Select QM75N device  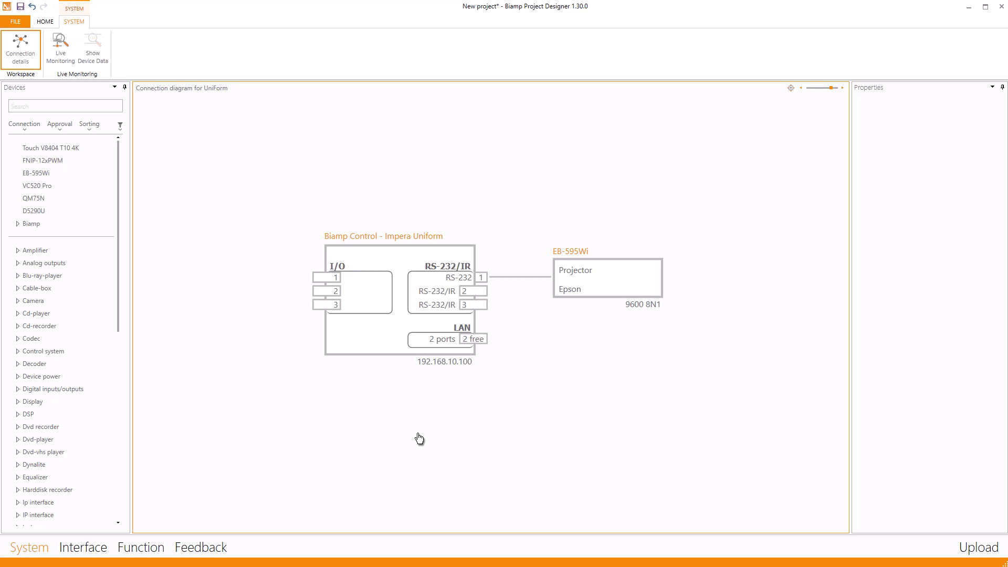click(33, 198)
